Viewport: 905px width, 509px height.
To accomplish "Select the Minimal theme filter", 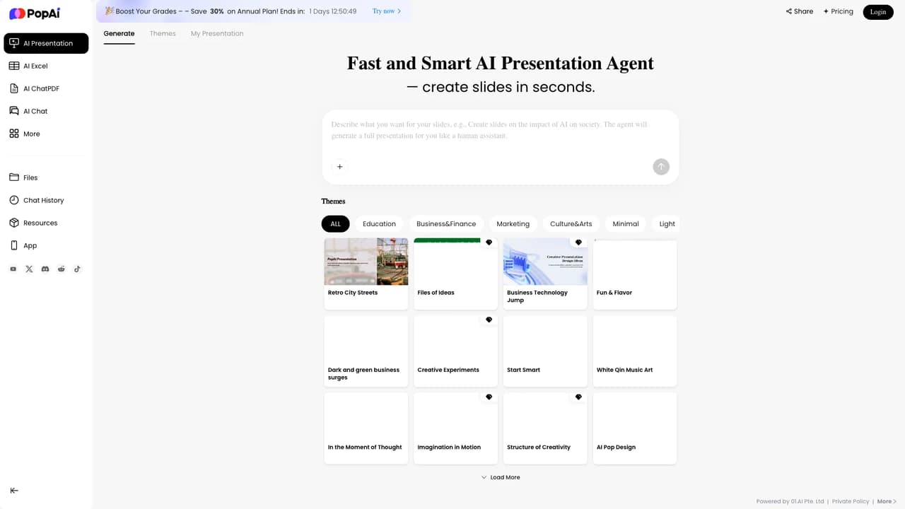I will 626,224.
